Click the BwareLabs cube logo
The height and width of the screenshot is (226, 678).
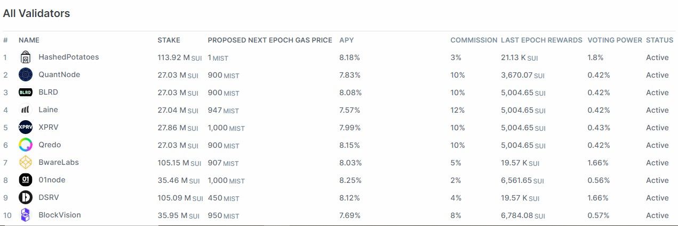(26, 162)
